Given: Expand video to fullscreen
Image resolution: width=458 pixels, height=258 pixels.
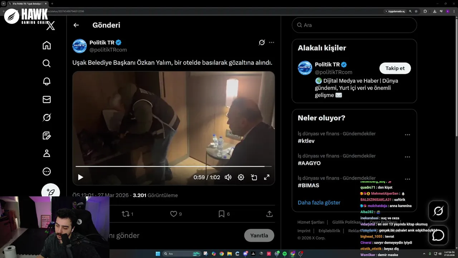Looking at the screenshot, I should tap(267, 177).
